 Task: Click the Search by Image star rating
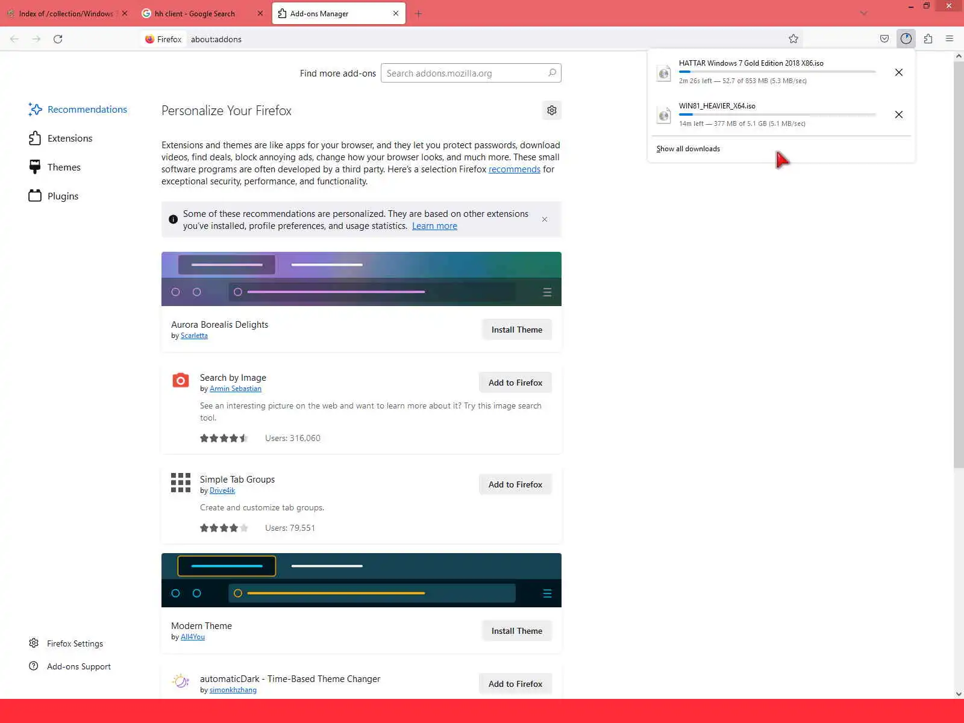[x=224, y=438]
